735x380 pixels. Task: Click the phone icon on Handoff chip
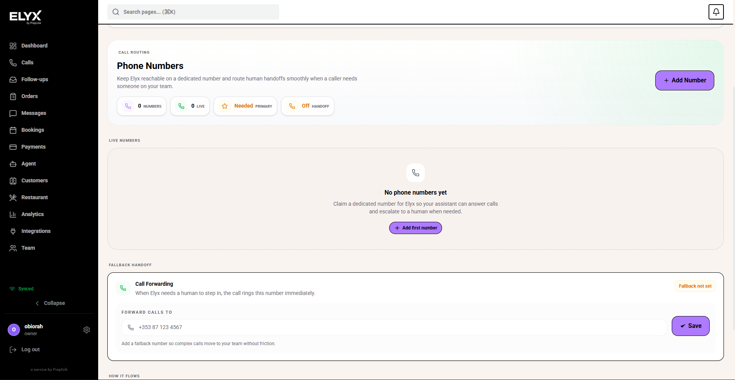(292, 106)
